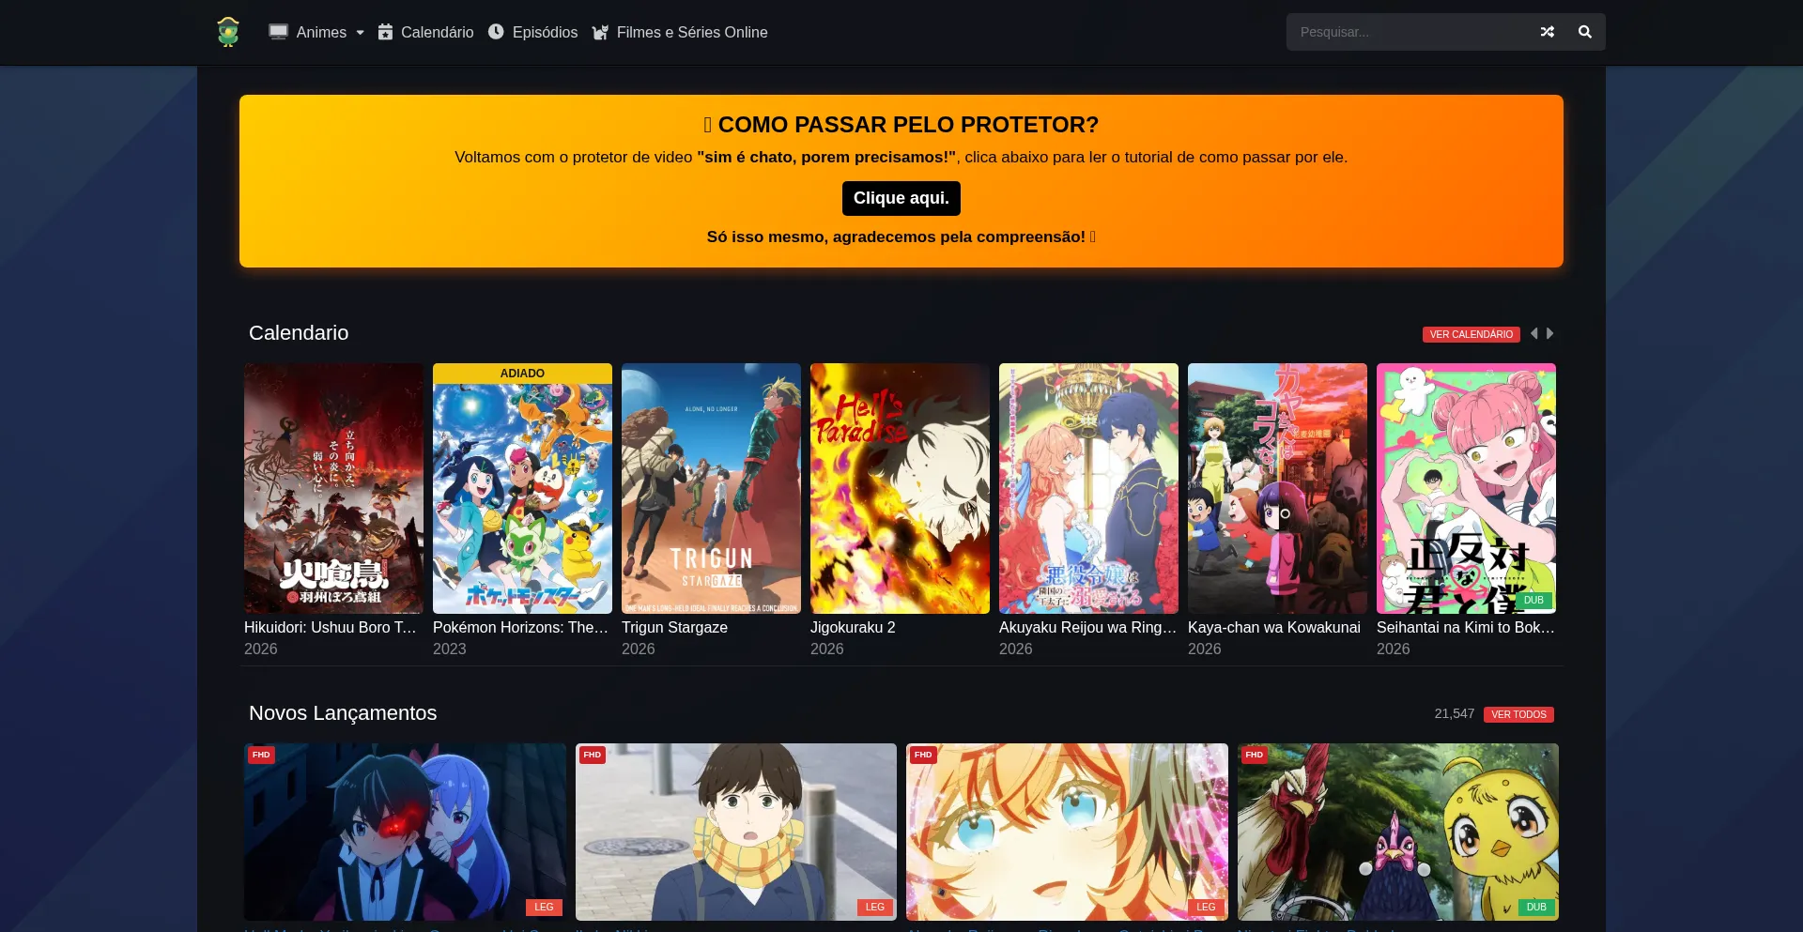Click the Kaya-chan wa Kowakunai title

[x=1274, y=627]
